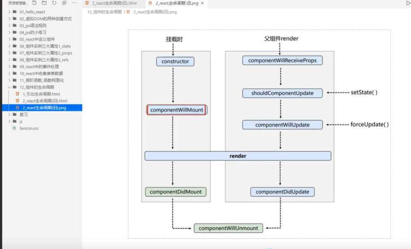Click the componentDidMount box in the diagram
This screenshot has height=249, width=411.
coord(176,192)
